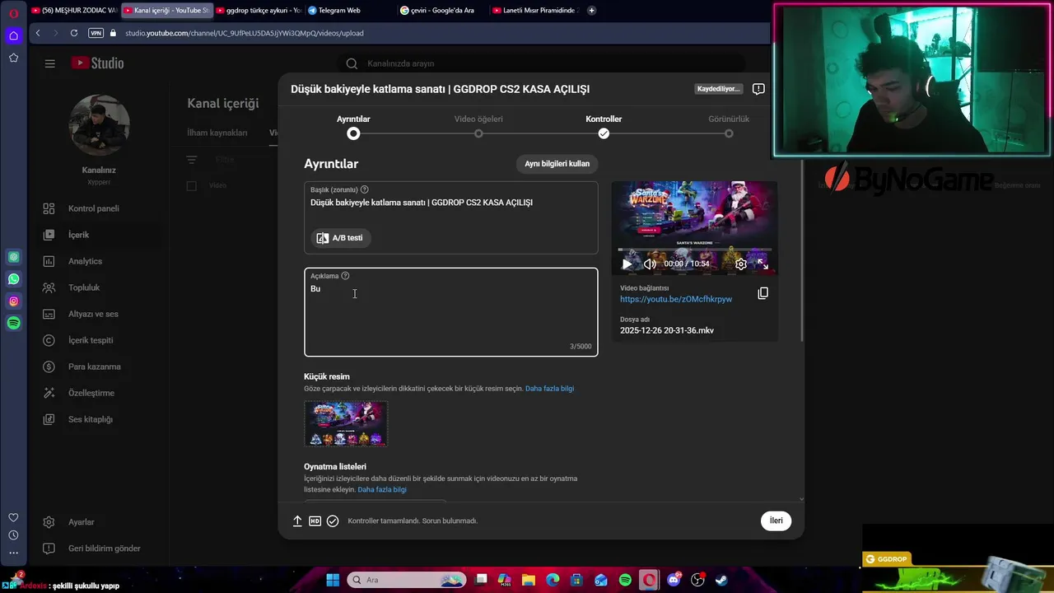Open Ses kitaplığı in the sidebar
Screen dimensions: 1054x593
click(x=90, y=419)
